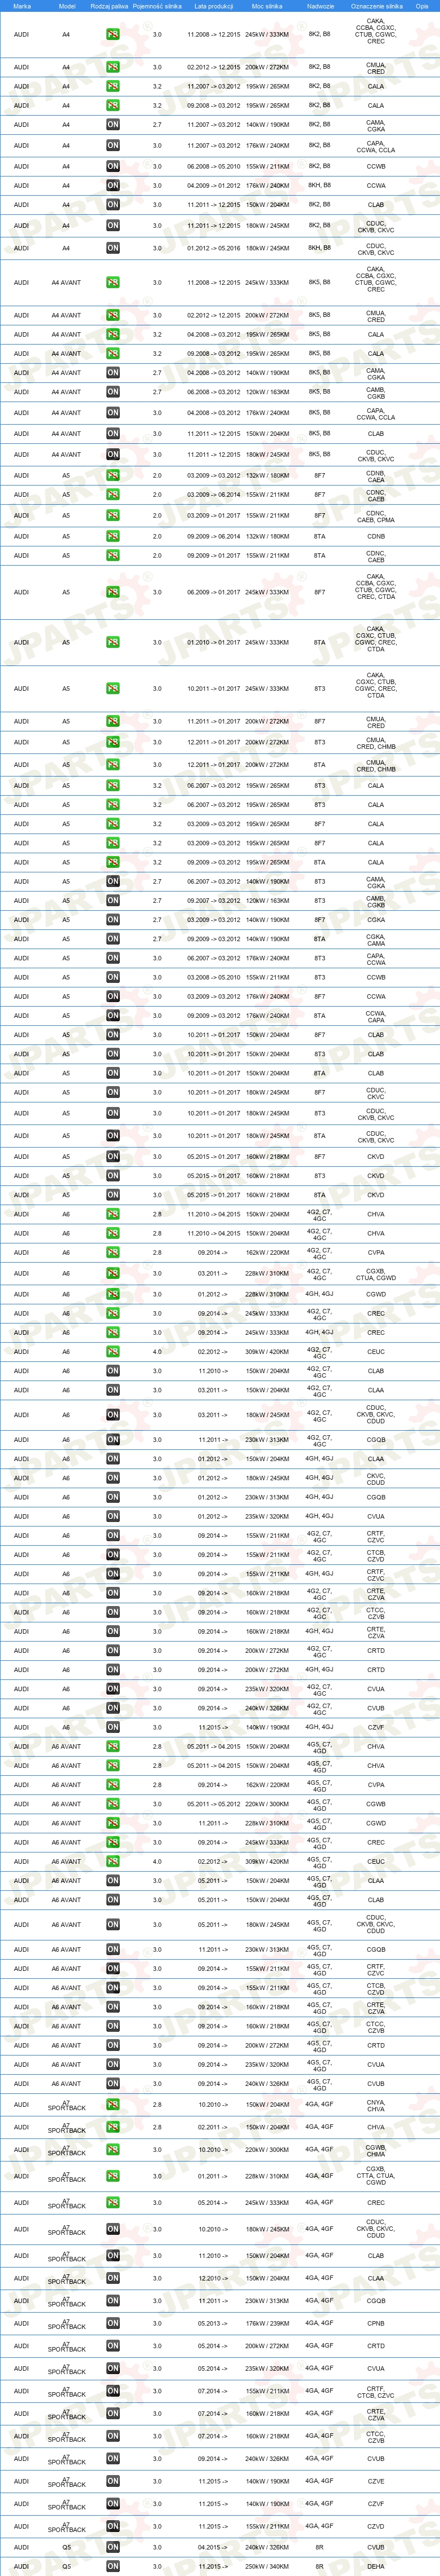
Task: Select the CDNC, CAEB, CPMA engine code cell
Action: click(x=375, y=516)
